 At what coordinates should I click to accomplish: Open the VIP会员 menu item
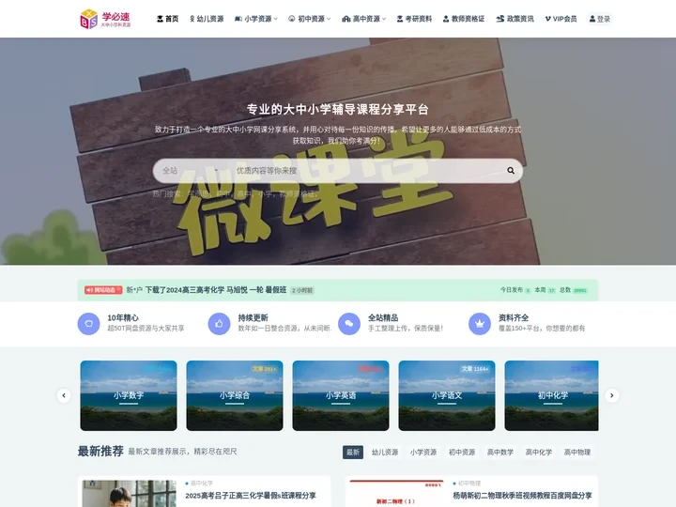click(x=561, y=19)
